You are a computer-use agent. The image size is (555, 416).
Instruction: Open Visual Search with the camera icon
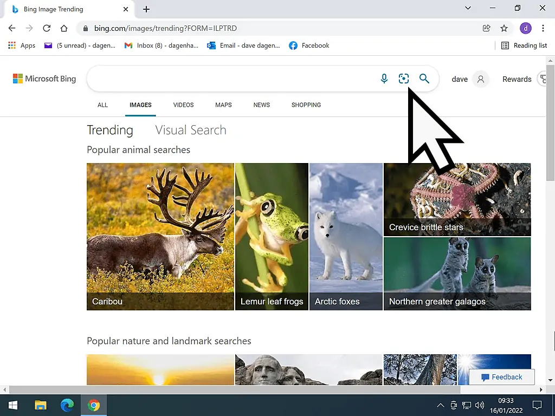coord(404,79)
